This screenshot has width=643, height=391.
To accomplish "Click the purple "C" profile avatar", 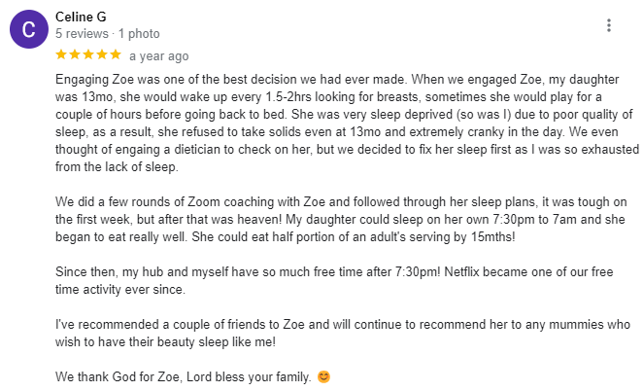I will point(29,29).
